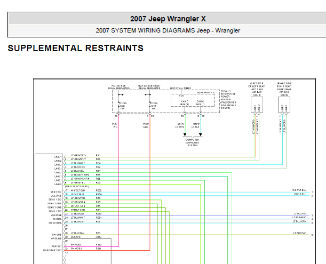
Task: Select the 'PNK/VIO' label below the left fuse
Action: pos(115,125)
